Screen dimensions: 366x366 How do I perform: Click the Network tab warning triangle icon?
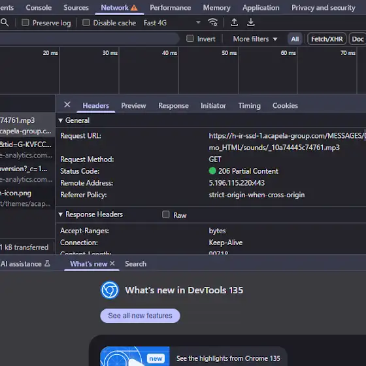point(134,8)
